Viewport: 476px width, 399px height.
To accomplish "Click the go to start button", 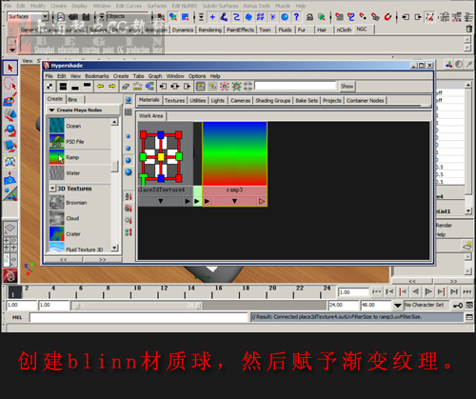I will click(x=377, y=291).
